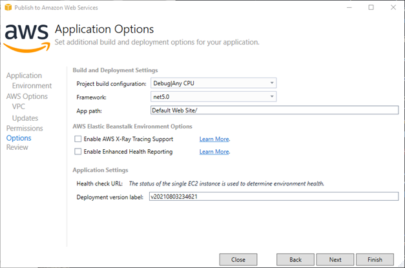405x268 pixels.
Task: Click the AWS logo image
Action: point(26,38)
